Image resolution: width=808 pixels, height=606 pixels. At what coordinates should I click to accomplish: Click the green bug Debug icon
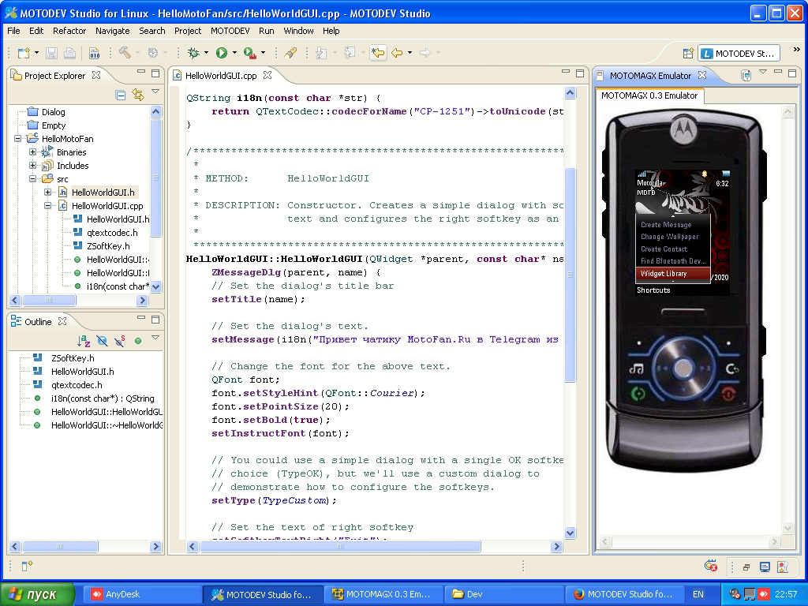(194, 53)
